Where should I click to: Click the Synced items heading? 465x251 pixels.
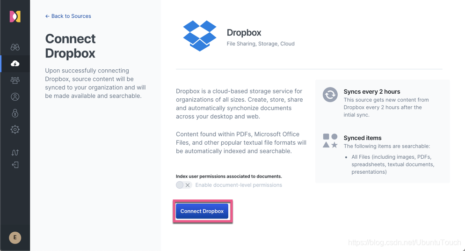pyautogui.click(x=363, y=138)
